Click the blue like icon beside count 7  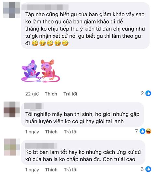143,131
